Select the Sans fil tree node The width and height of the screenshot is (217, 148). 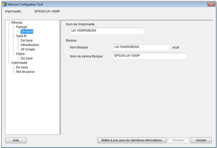tap(21, 36)
